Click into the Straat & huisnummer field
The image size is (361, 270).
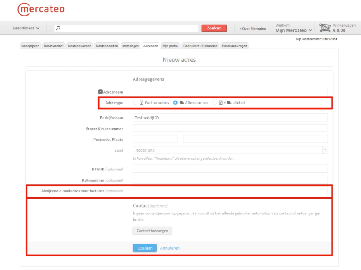230,128
